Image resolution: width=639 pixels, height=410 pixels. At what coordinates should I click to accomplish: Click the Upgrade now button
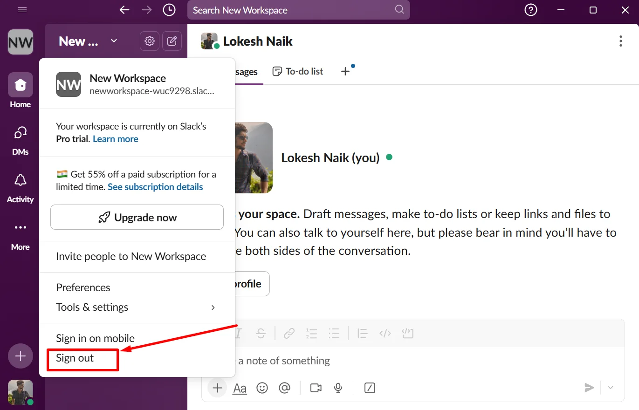[x=137, y=218]
